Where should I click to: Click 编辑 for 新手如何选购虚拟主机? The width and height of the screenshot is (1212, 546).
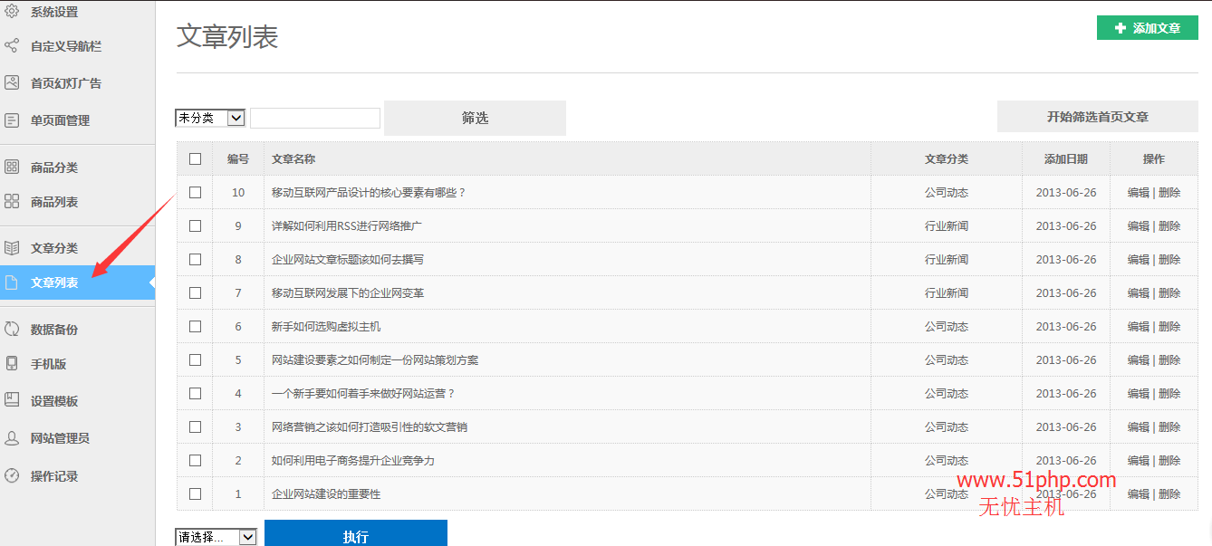coord(1138,326)
